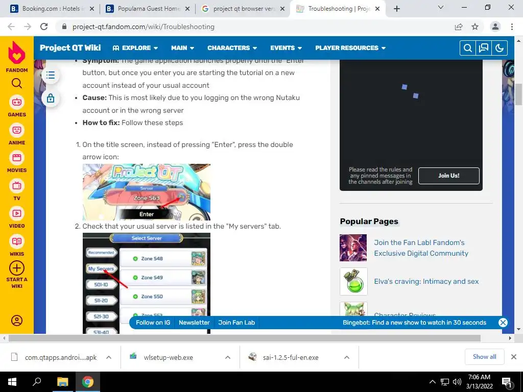Click the page lock icon
The width and height of the screenshot is (523, 392).
(51, 99)
